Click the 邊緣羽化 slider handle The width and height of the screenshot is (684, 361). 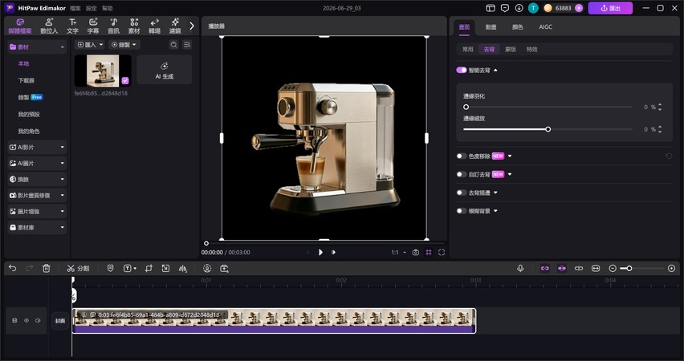466,107
